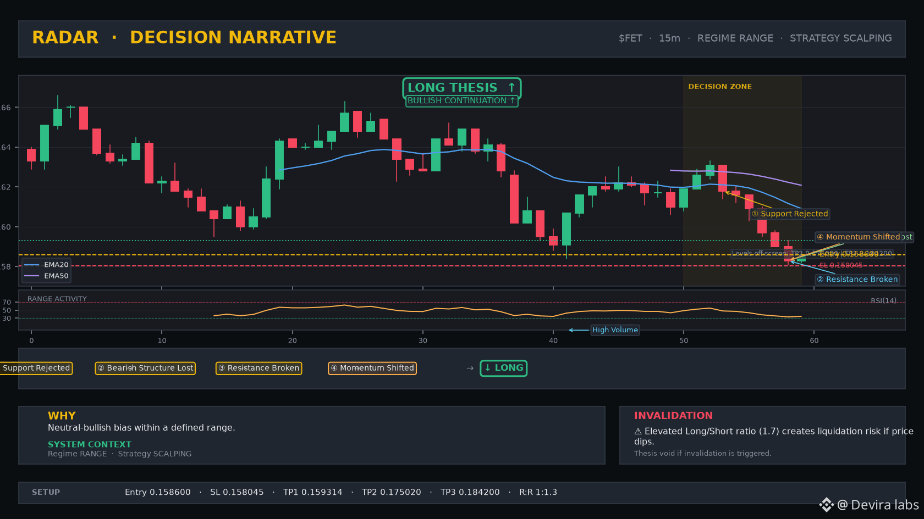This screenshot has width=924, height=519.
Task: Click TP1 0.159314 in the setup bar
Action: [313, 493]
